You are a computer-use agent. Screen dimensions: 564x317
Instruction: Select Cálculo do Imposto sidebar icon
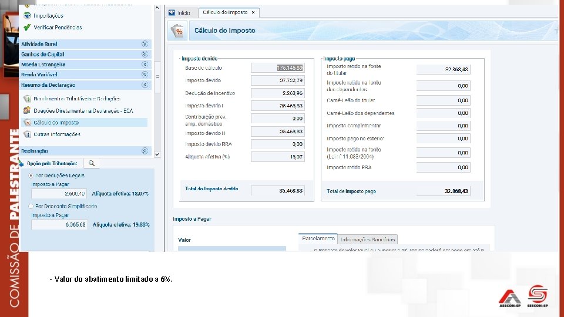27,123
